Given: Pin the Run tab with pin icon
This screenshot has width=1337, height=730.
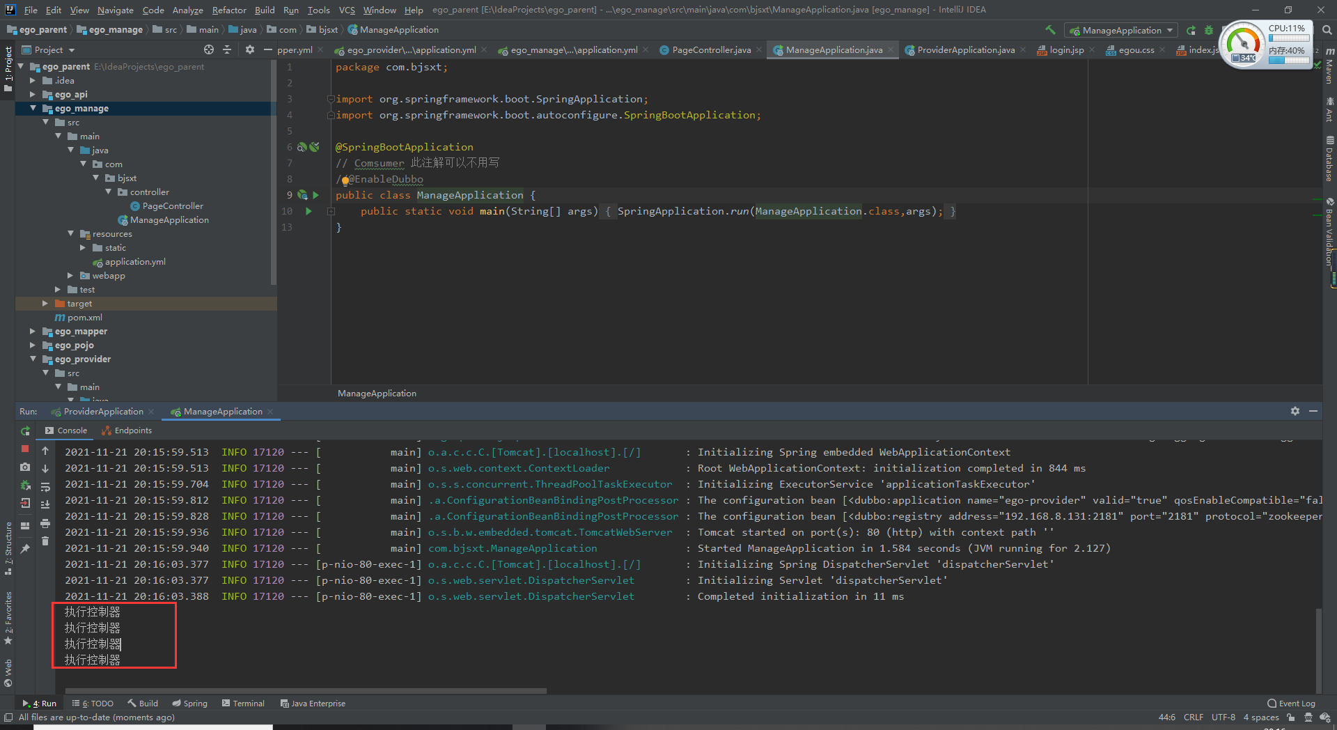Looking at the screenshot, I should click(x=25, y=549).
